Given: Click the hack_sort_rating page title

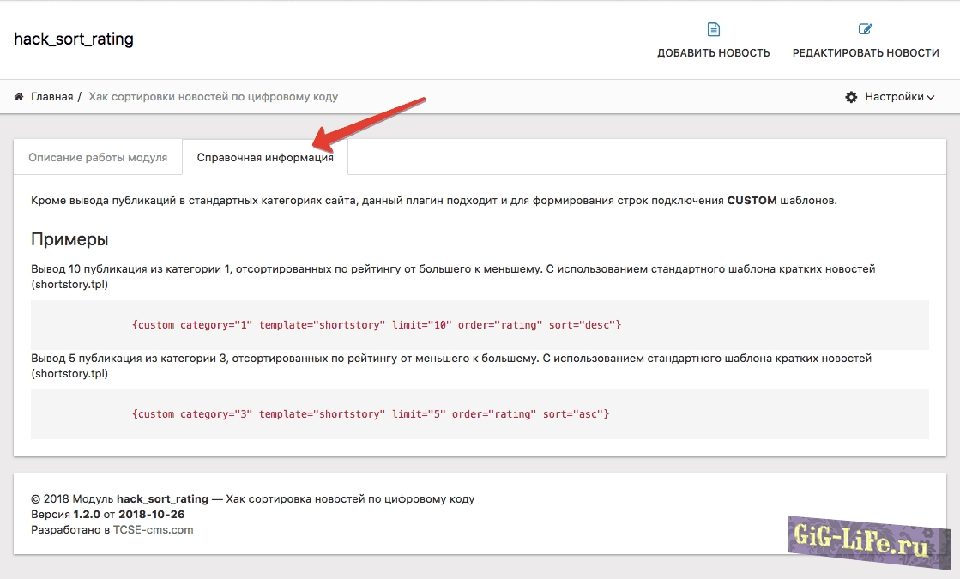Looking at the screenshot, I should pos(74,39).
